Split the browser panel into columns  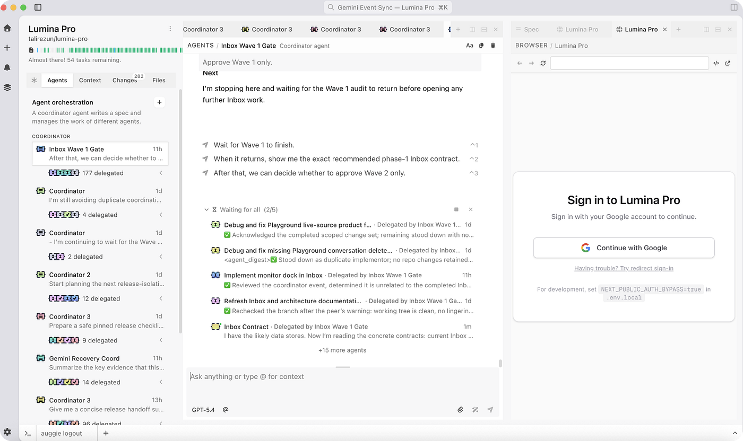click(706, 30)
